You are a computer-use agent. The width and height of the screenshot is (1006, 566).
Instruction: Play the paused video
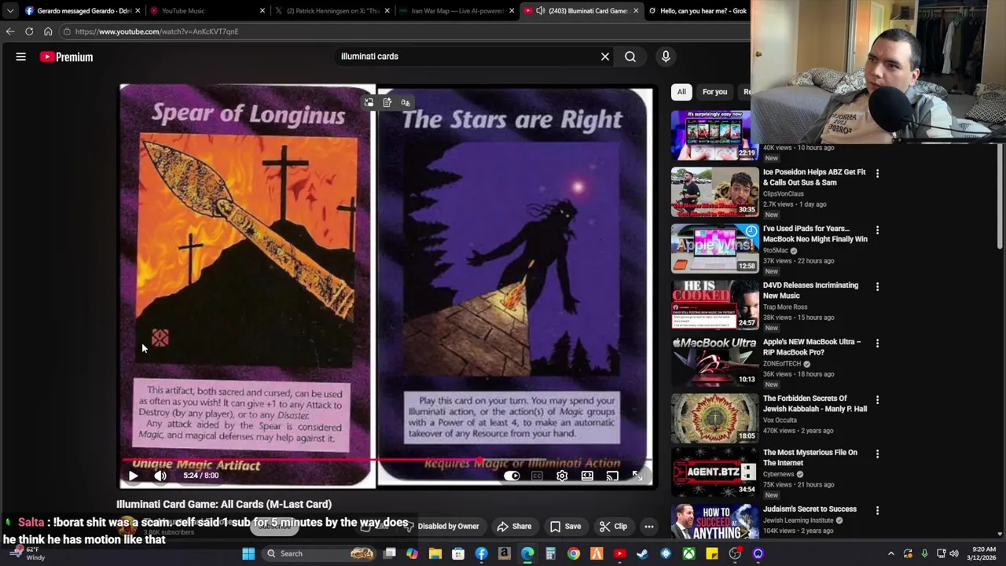coord(133,476)
